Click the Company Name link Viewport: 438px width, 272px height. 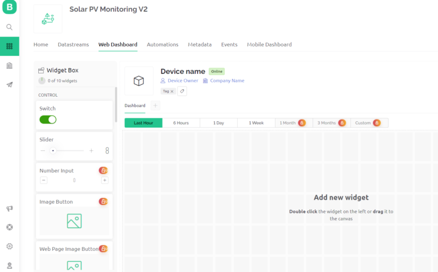(227, 81)
